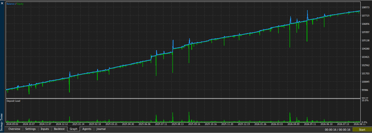Viewport: 372px width, 133px height.
Task: Click the 2025.06.06 date label
Action: pos(145,124)
